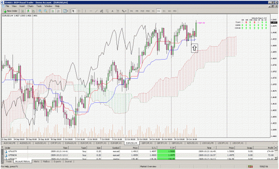
Task: Switch timeframe to M15
Action: (x=142, y=11)
